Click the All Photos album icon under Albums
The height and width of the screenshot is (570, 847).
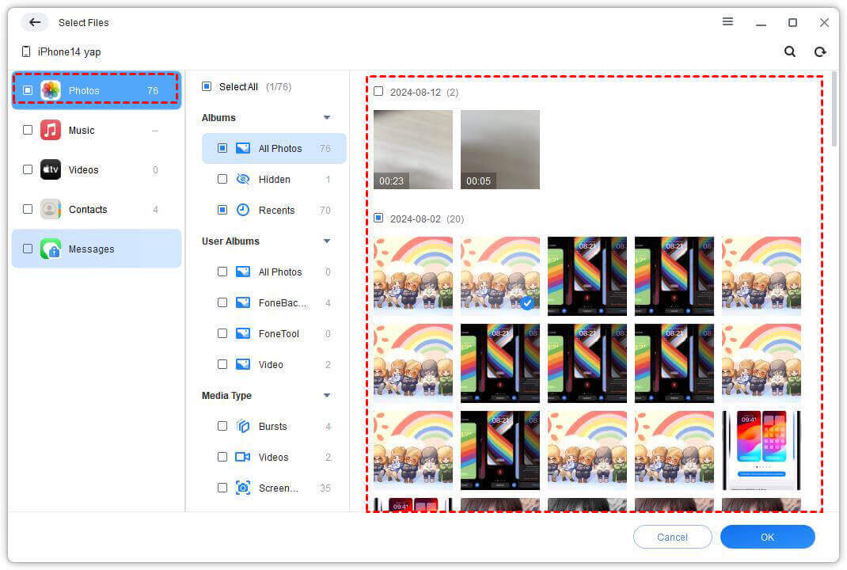coord(243,148)
